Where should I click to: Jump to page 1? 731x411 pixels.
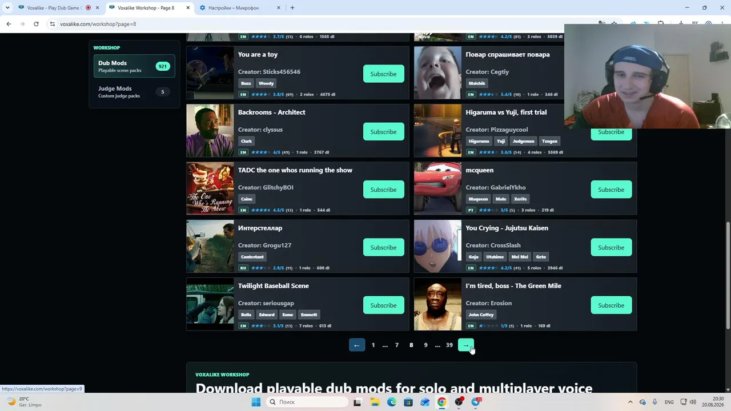tap(373, 345)
